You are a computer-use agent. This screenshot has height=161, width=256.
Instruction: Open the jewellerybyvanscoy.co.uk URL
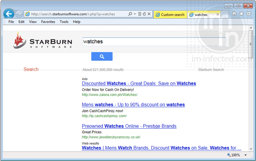111,137
